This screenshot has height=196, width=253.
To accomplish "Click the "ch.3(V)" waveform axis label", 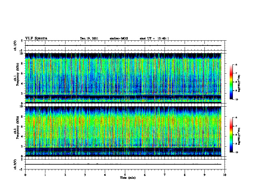I will tap(15, 164).
